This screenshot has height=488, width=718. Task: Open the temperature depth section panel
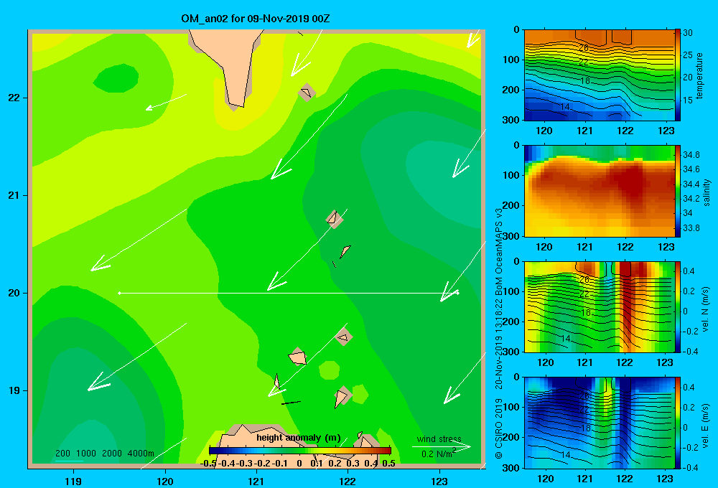click(x=599, y=75)
